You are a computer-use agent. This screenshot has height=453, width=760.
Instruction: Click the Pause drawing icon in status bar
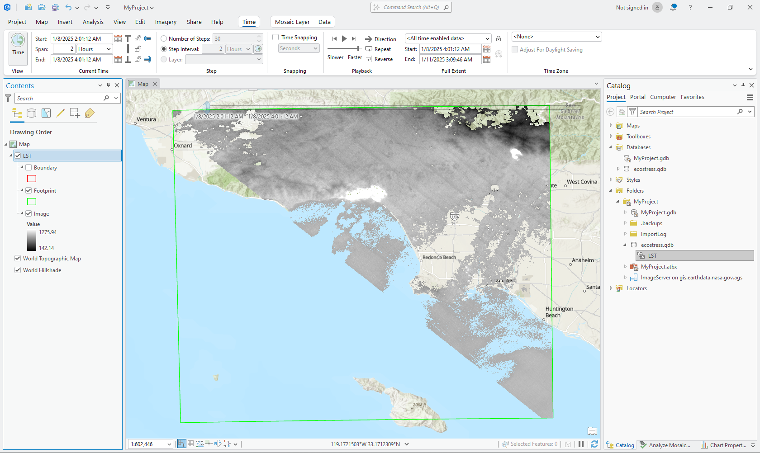tap(581, 444)
